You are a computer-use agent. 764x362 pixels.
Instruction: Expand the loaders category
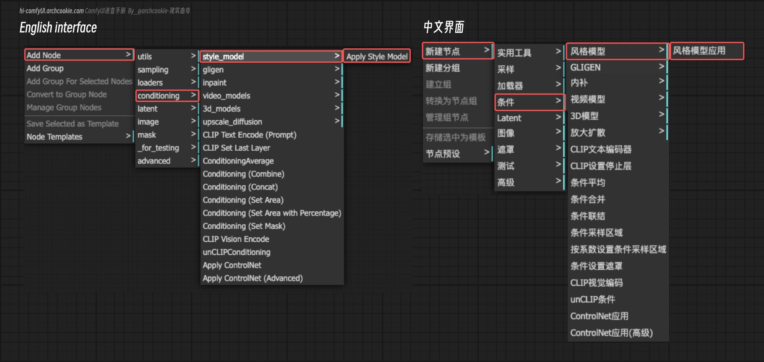click(167, 82)
